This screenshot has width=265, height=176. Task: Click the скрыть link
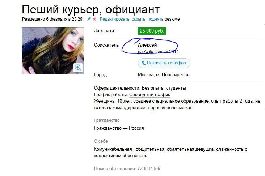(x=138, y=19)
